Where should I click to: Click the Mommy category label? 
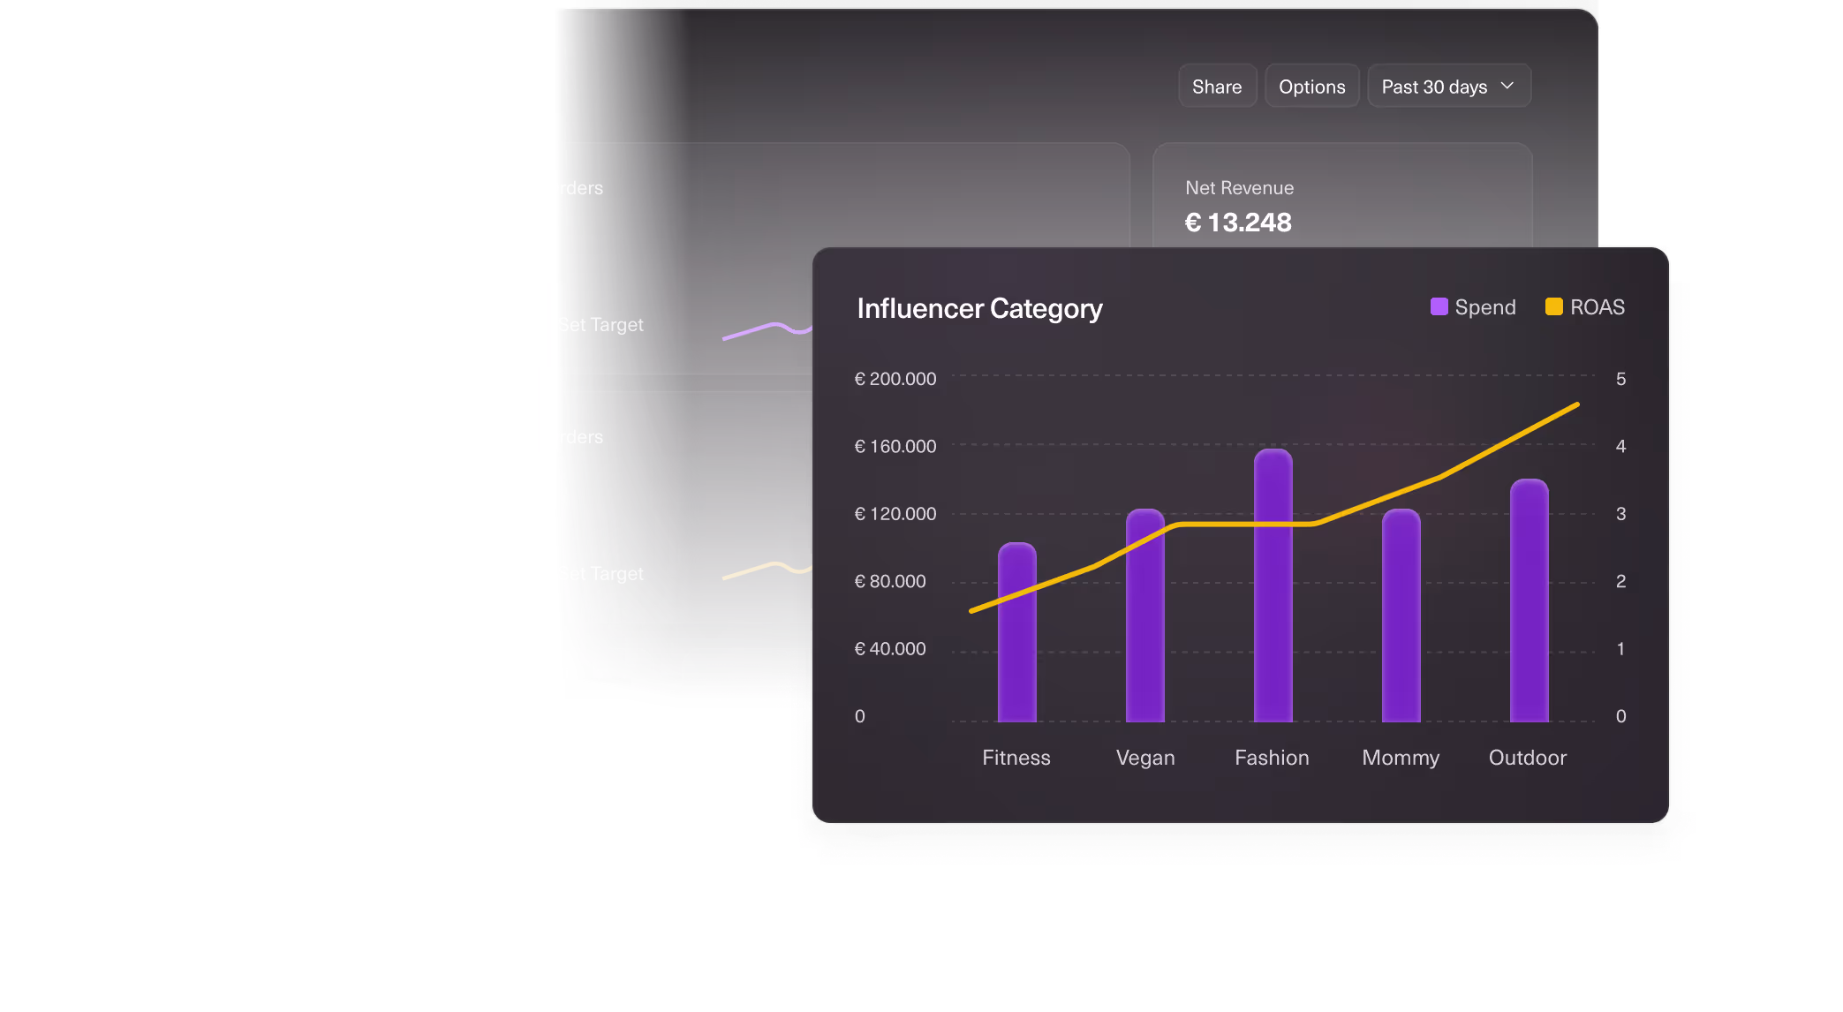tap(1400, 757)
